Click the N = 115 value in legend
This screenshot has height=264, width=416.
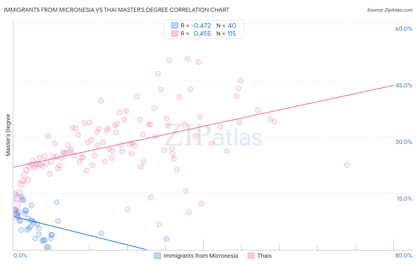(226, 33)
